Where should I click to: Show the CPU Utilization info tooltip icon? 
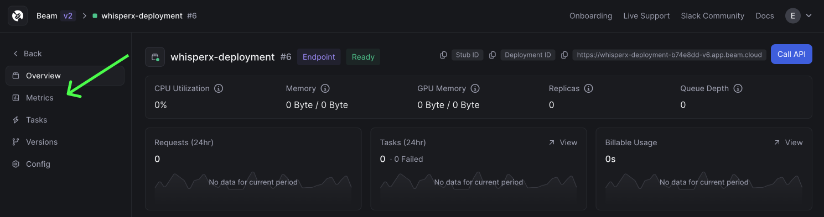click(x=219, y=88)
